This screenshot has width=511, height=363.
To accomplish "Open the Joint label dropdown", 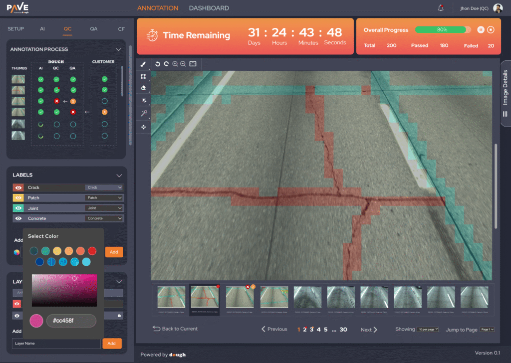I will [x=104, y=208].
